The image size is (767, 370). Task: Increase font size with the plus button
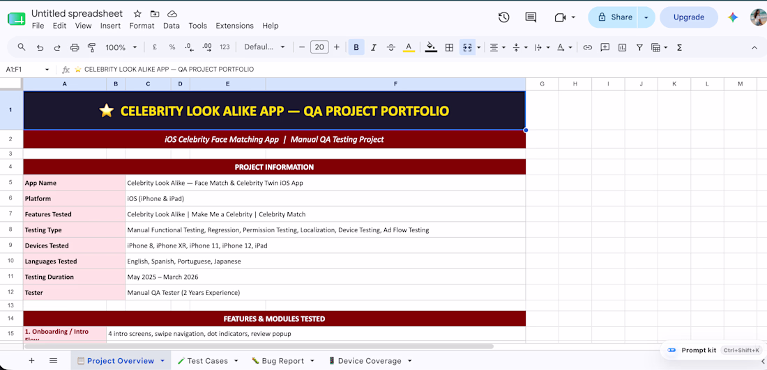click(x=337, y=47)
